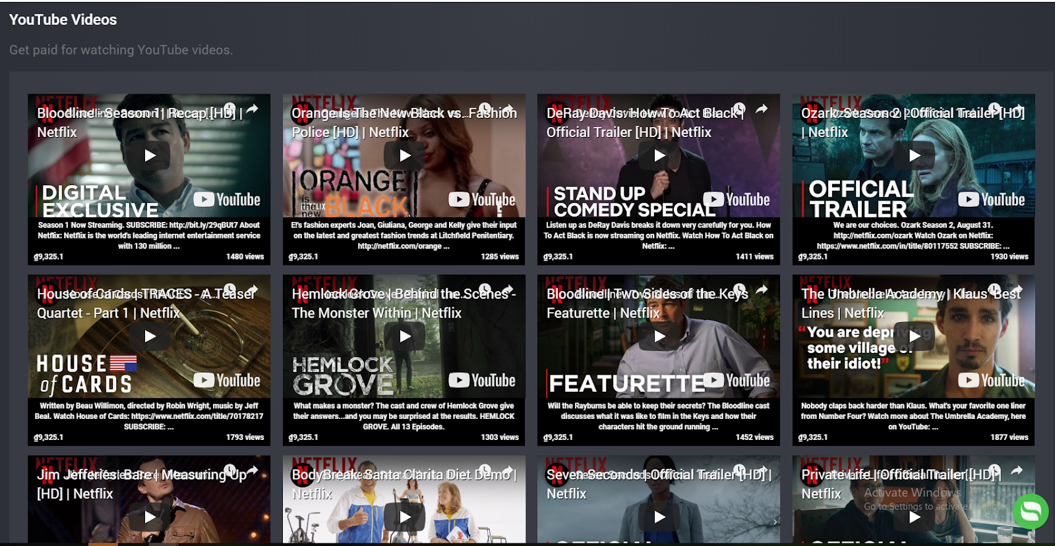
Task: Add Bloodline Season 1 Recap to Watch later
Action: (x=229, y=109)
